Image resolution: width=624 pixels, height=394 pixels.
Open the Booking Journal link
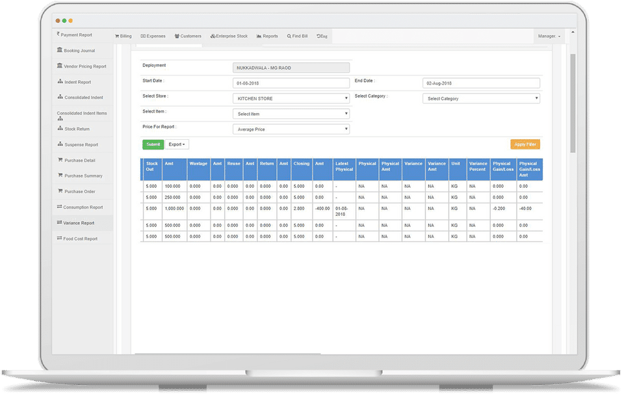[79, 51]
